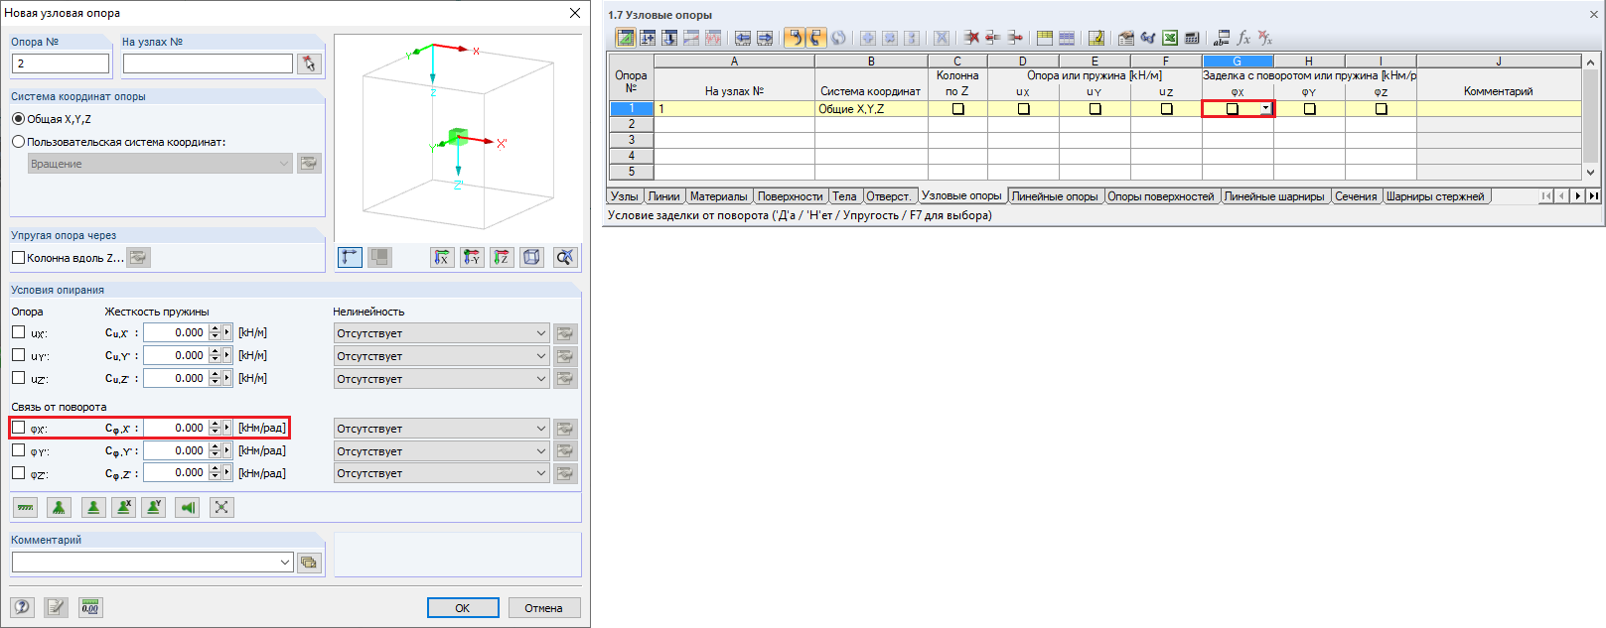Image resolution: width=1606 pixels, height=628 pixels.
Task: Select the second green support preset icon
Action: pos(59,507)
